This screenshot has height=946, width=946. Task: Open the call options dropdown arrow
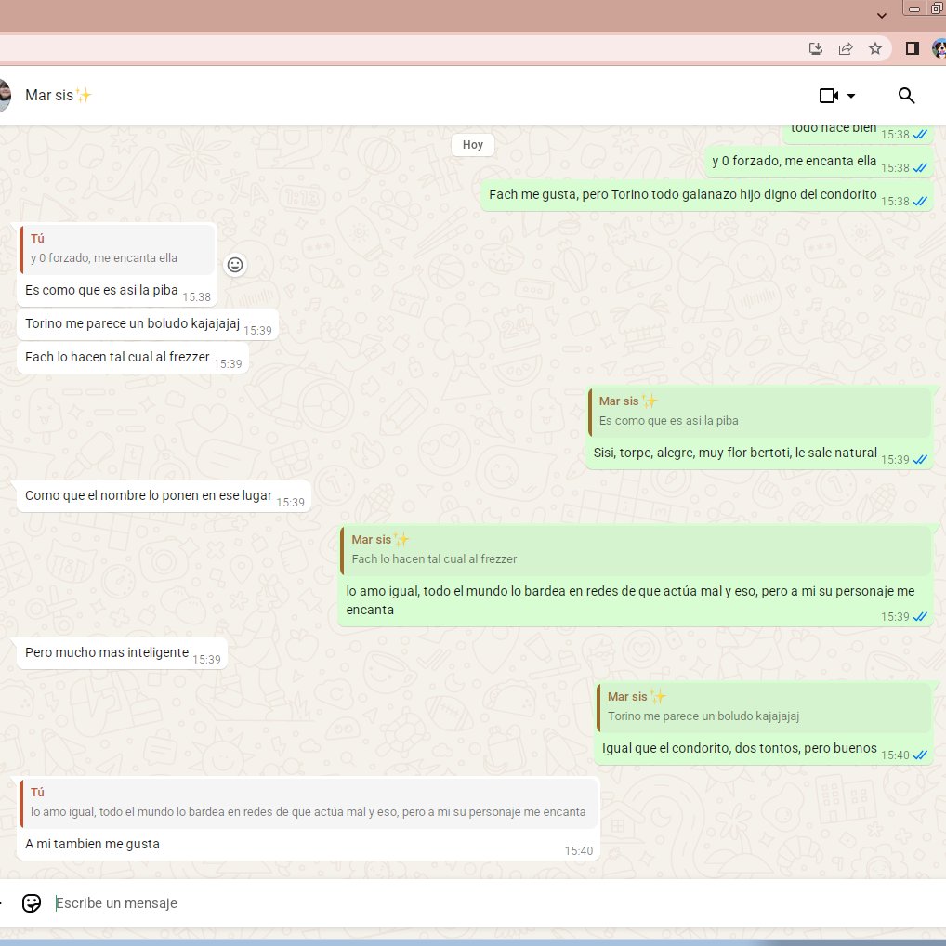[850, 96]
